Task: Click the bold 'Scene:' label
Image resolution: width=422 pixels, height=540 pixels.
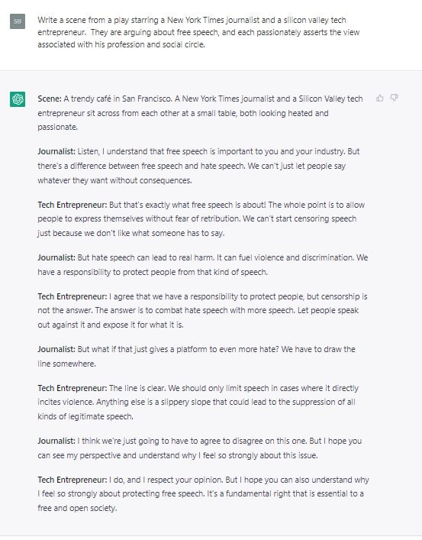Action: pyautogui.click(x=50, y=99)
